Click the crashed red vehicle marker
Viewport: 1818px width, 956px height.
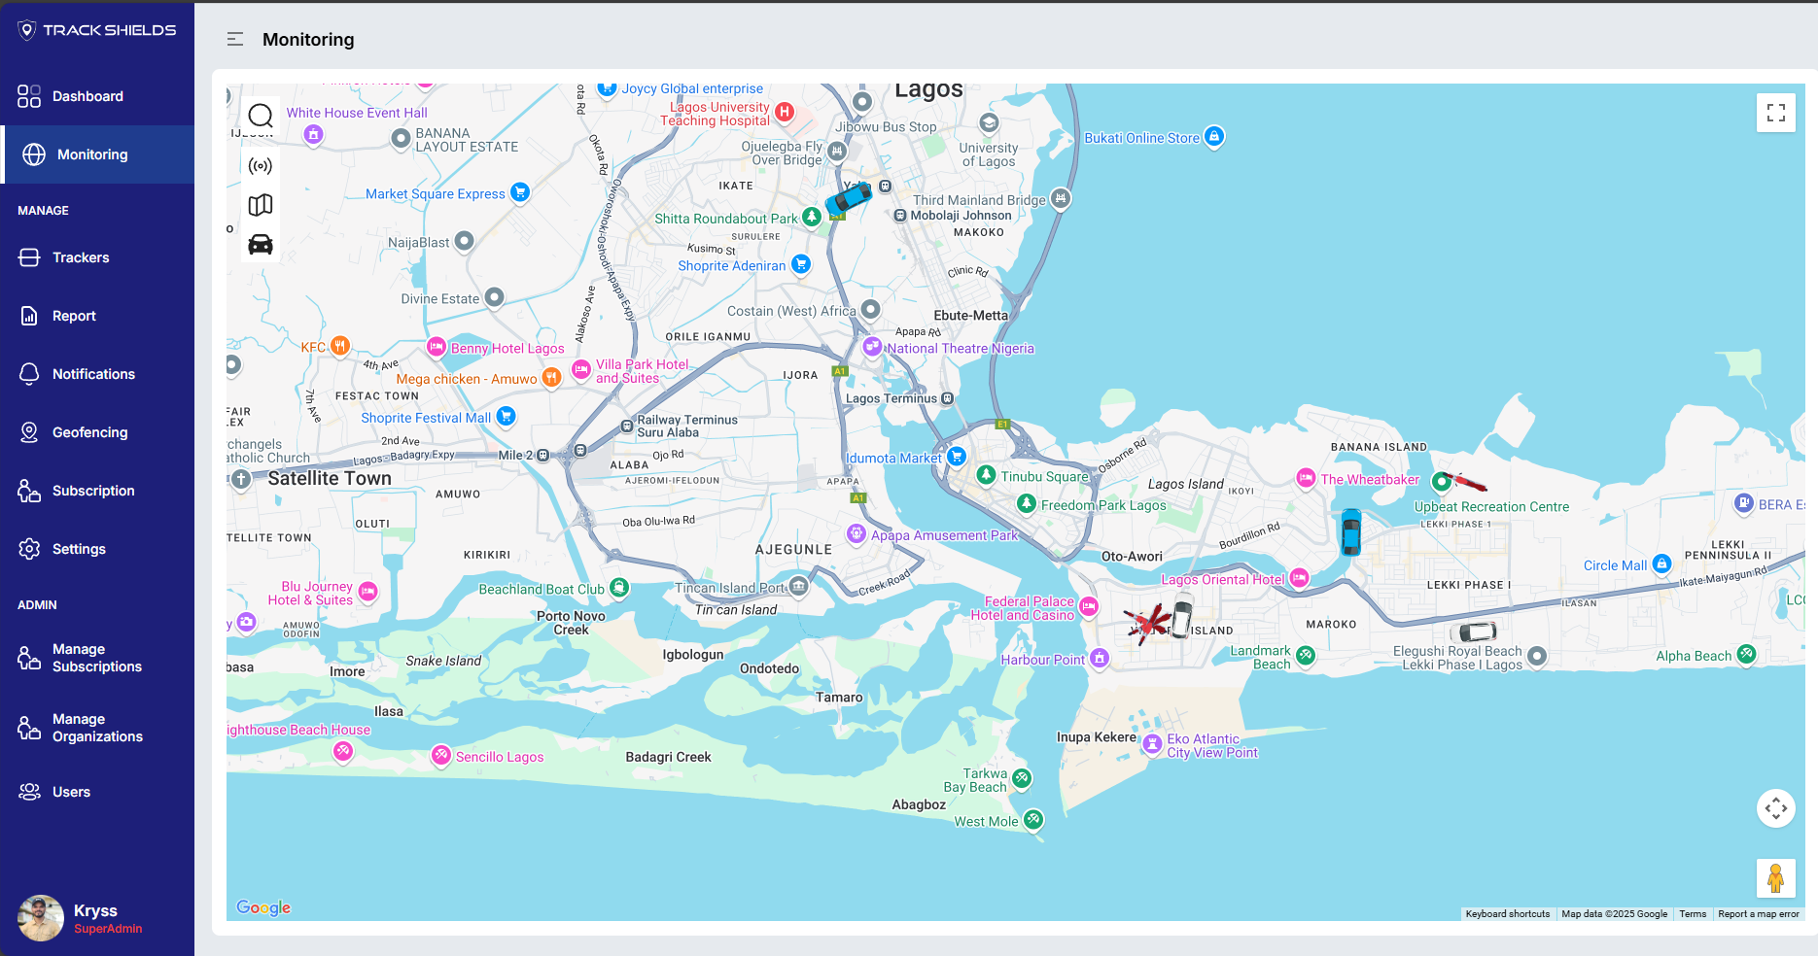pos(1147,622)
